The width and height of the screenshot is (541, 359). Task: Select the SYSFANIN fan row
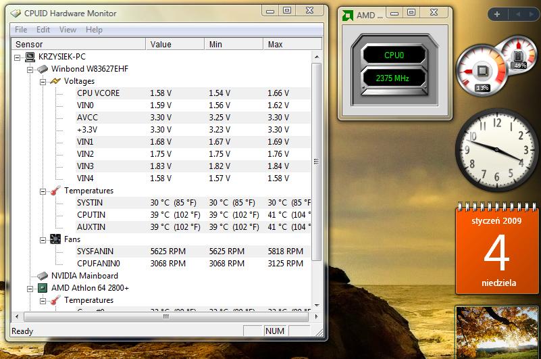click(x=193, y=252)
